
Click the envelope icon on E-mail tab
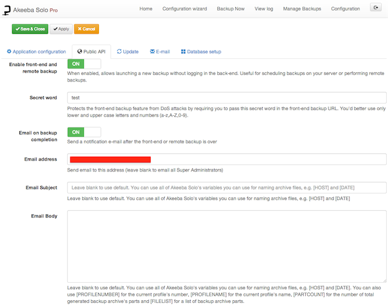point(152,51)
